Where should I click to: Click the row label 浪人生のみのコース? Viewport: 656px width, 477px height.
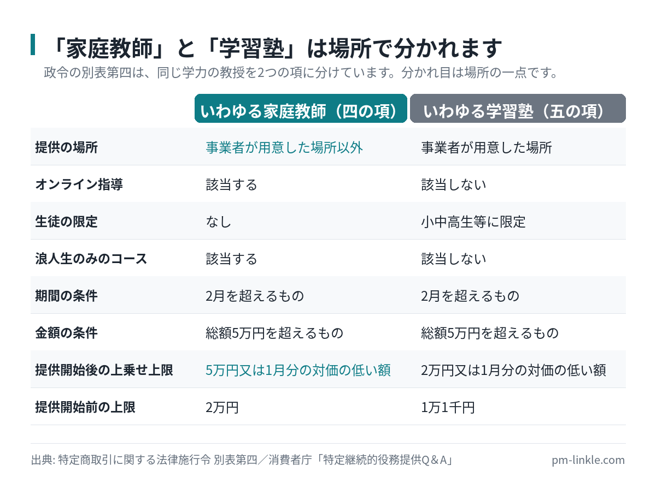91,258
